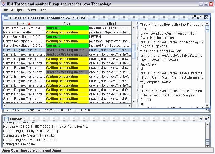Click Console scrollbar up arrow
Image resolution: width=215 pixels, height=154 pixels.
tap(207, 124)
